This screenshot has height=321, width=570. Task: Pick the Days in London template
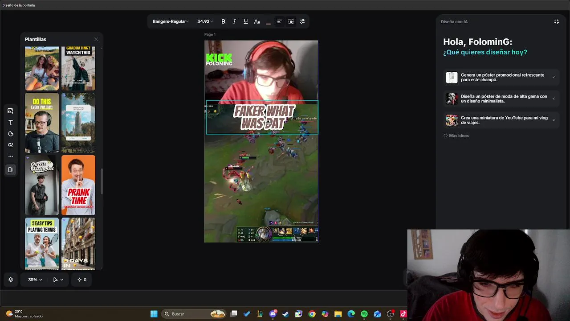click(78, 243)
